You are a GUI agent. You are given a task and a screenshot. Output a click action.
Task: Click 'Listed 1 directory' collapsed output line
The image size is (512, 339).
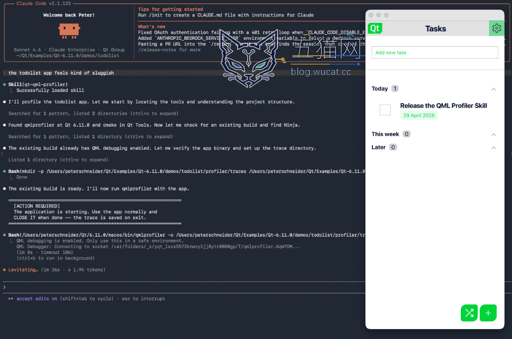58,160
